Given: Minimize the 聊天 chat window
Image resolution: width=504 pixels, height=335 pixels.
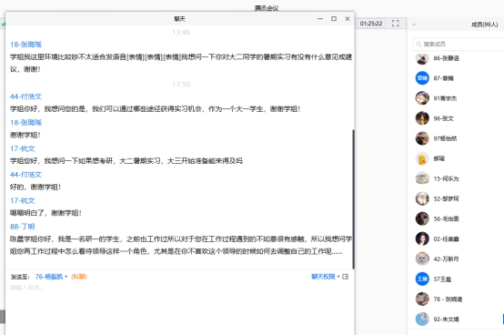Looking at the screenshot, I should (x=320, y=18).
